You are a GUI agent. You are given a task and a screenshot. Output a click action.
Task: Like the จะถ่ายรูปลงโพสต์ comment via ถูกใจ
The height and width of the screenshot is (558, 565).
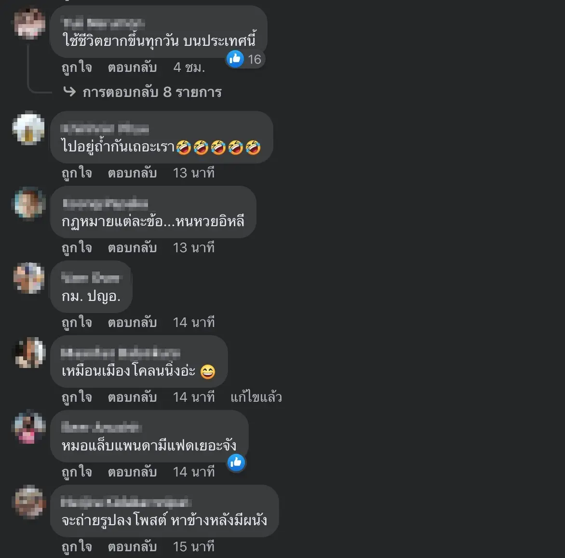(x=77, y=546)
